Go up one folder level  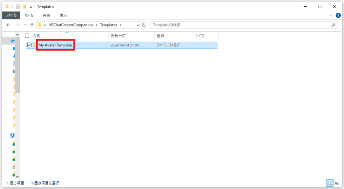coord(32,25)
